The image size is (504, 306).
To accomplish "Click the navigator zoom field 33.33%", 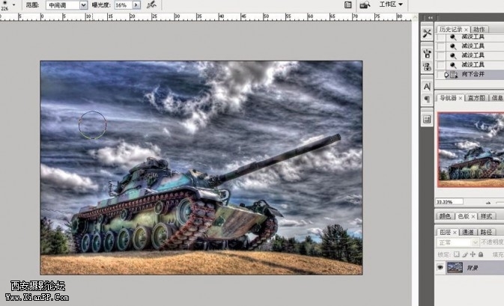I will point(449,202).
